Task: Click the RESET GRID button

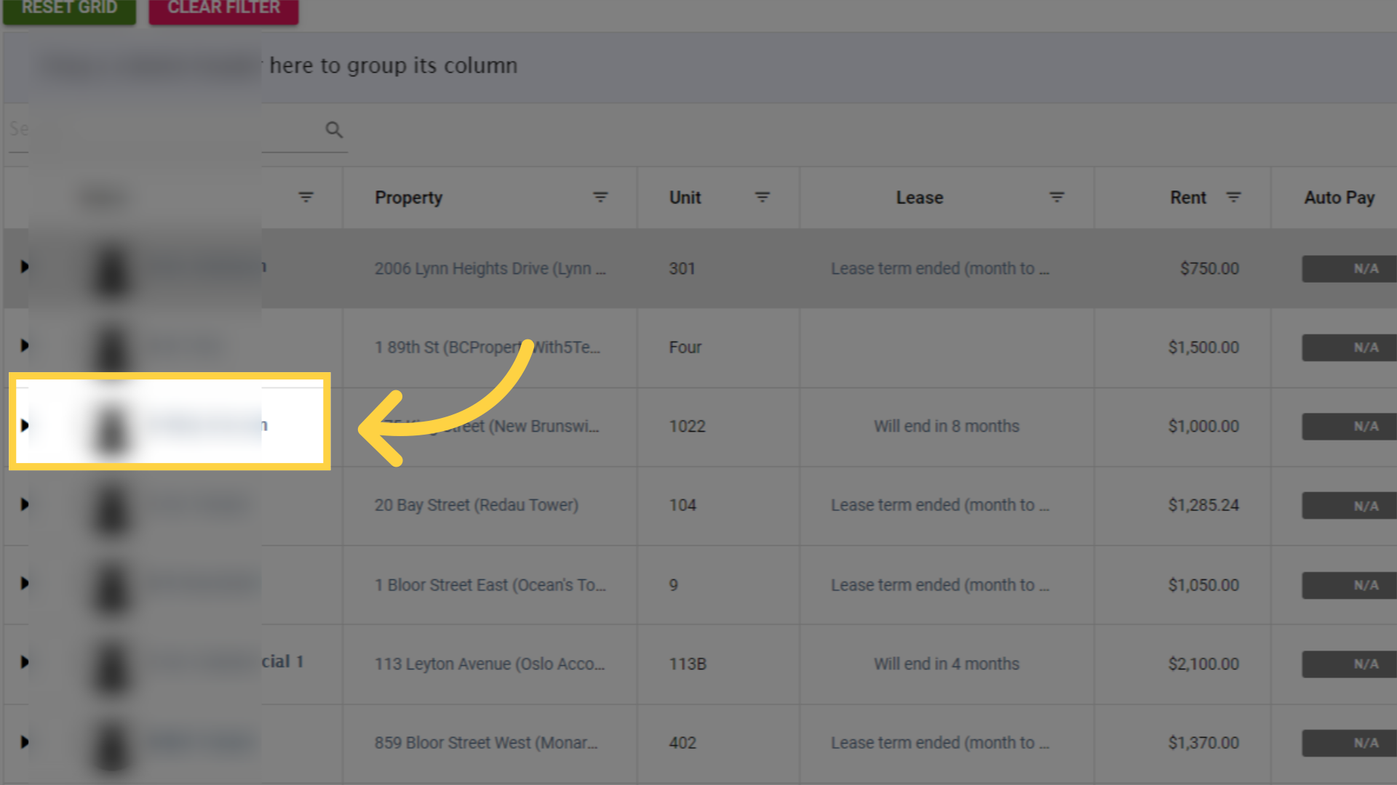Action: pos(69,7)
